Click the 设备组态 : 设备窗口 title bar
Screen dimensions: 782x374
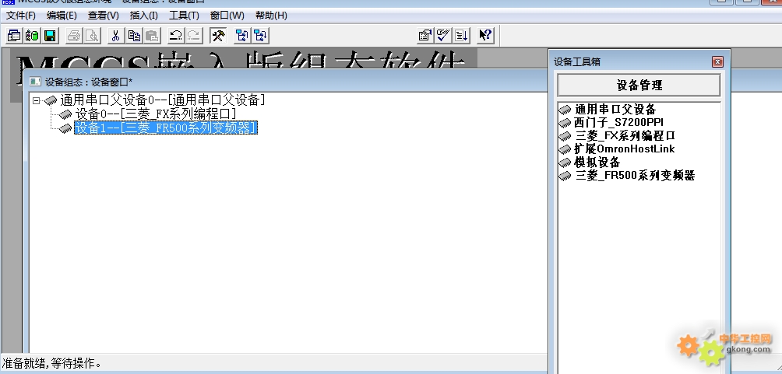(285, 81)
